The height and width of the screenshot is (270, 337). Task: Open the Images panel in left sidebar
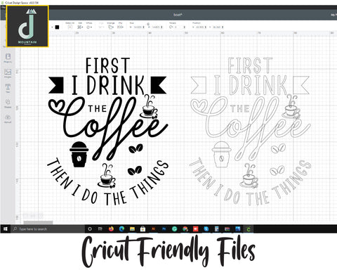point(8,73)
